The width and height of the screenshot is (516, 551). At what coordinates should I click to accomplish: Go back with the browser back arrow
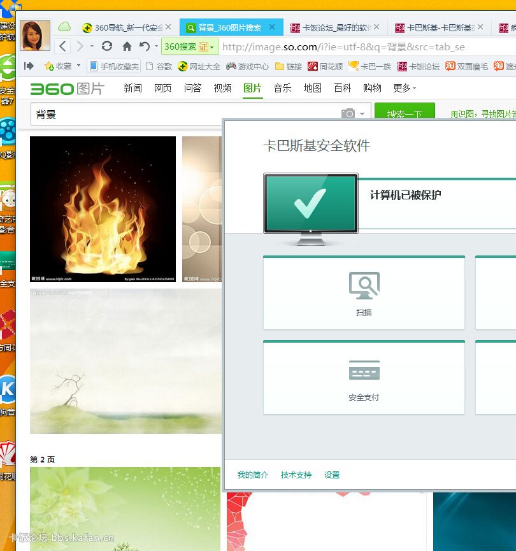pyautogui.click(x=63, y=47)
